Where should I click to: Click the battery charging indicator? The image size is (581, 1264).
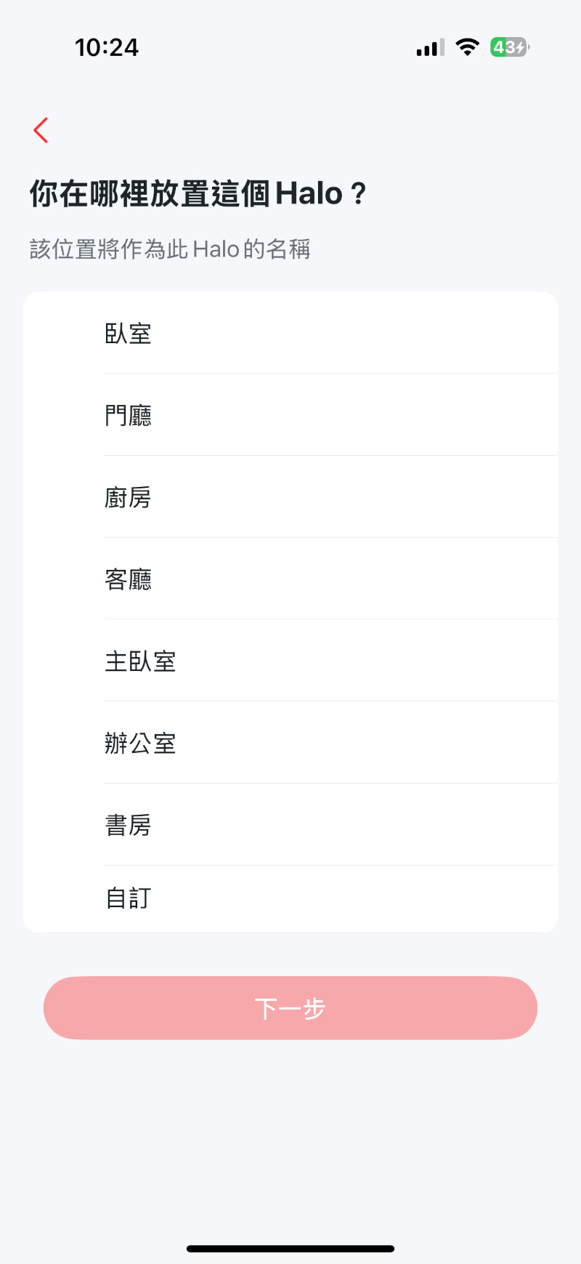[510, 47]
